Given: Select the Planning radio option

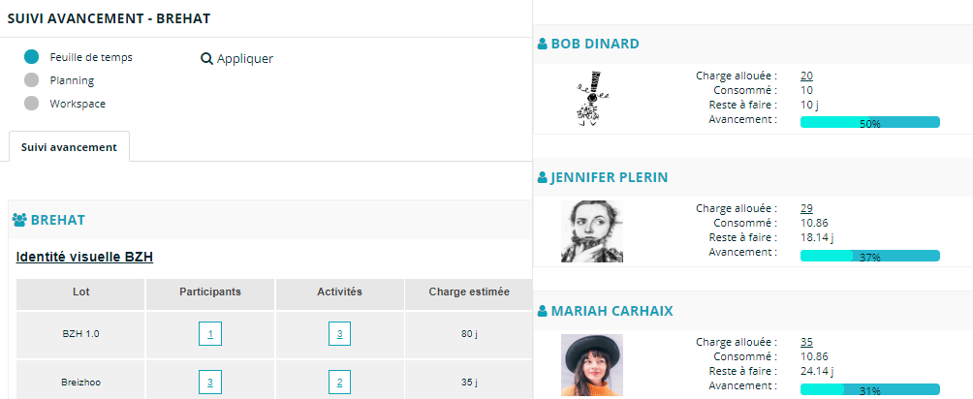Looking at the screenshot, I should [32, 80].
